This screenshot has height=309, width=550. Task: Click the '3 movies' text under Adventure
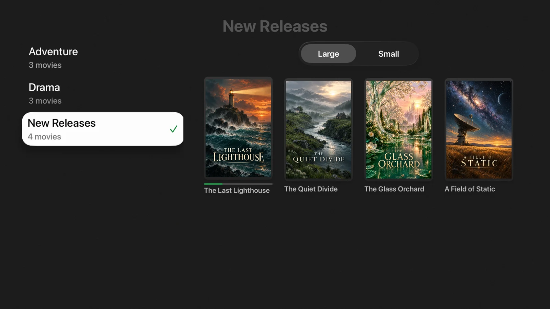45,65
